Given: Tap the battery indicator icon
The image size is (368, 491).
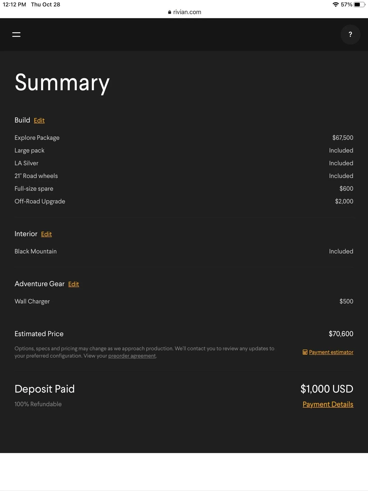Looking at the screenshot, I should 359,4.
